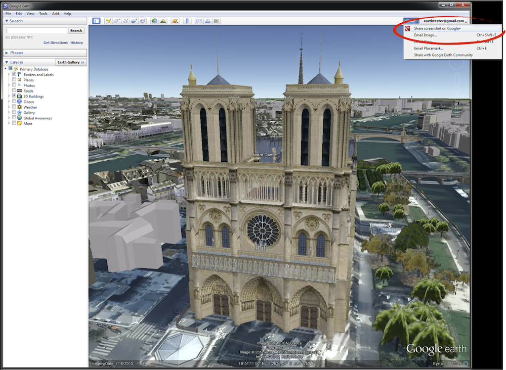Choose Share screenshot on Google+

tap(437, 28)
